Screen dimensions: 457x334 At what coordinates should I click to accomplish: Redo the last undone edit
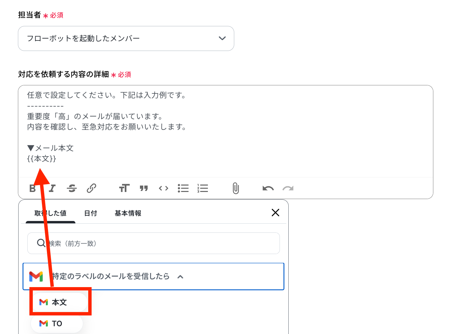(288, 188)
